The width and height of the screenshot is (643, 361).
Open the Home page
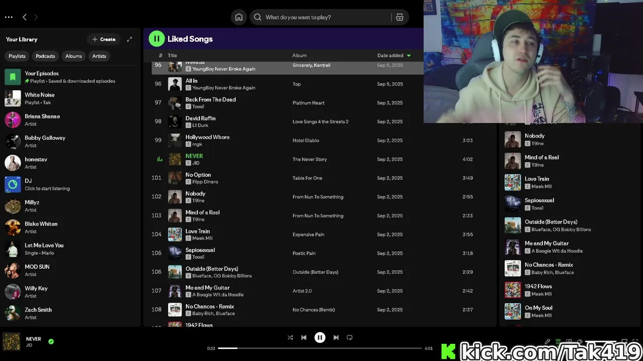(x=239, y=17)
